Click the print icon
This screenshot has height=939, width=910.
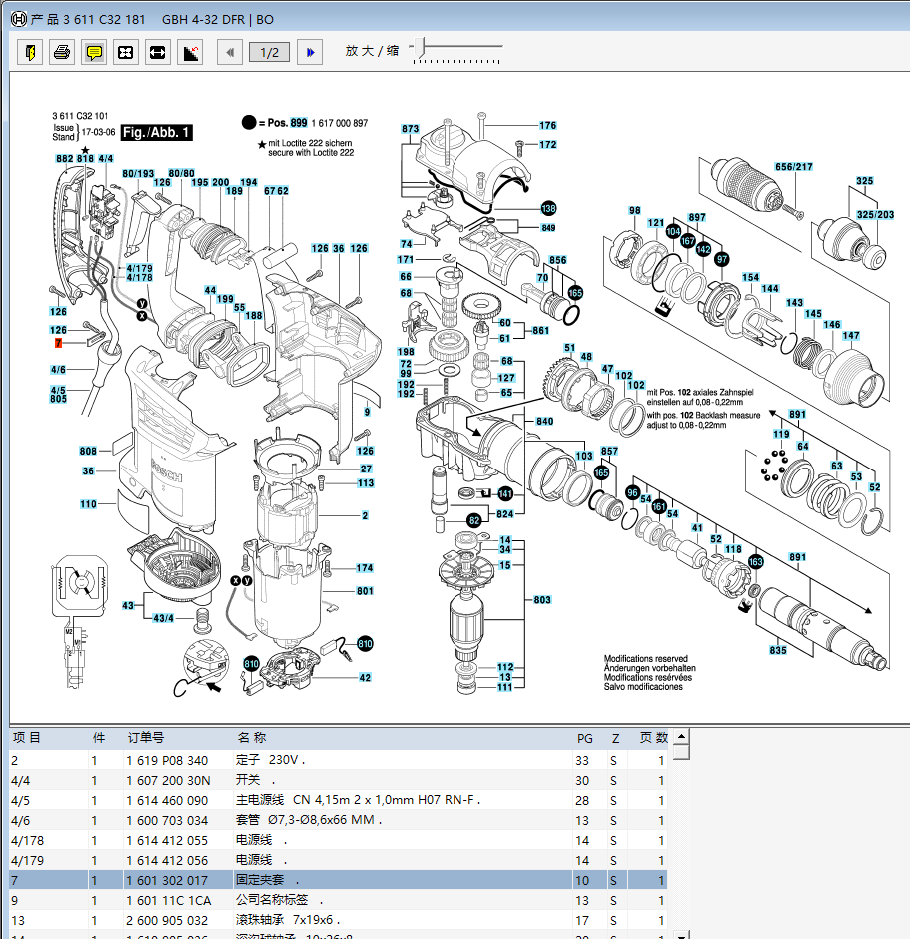(x=62, y=53)
